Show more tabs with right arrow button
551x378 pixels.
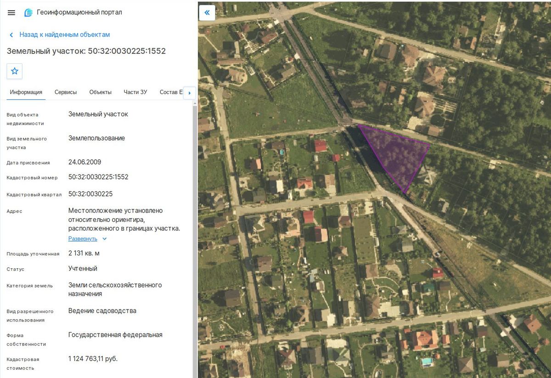[x=190, y=92]
